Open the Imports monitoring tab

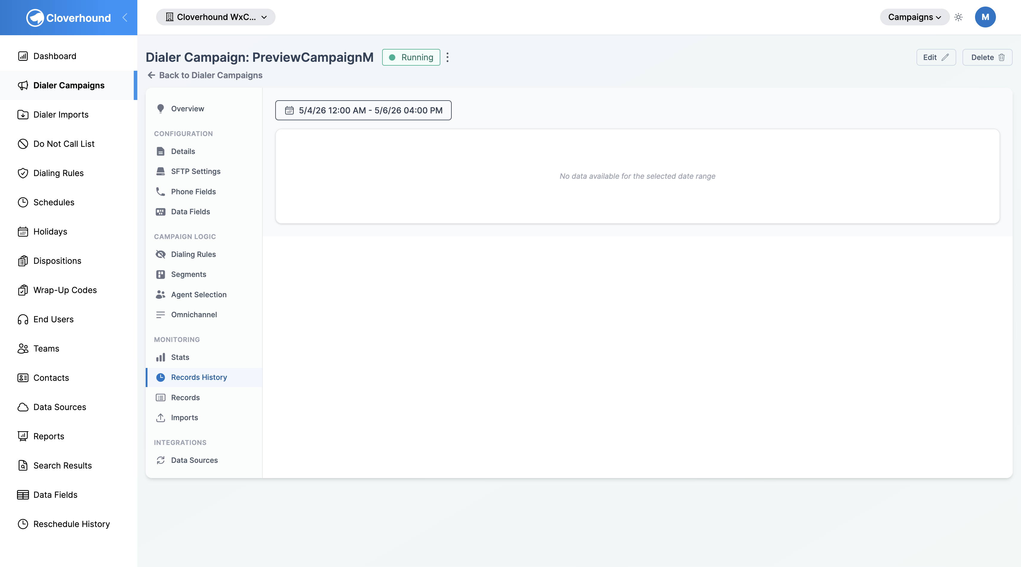pos(204,417)
